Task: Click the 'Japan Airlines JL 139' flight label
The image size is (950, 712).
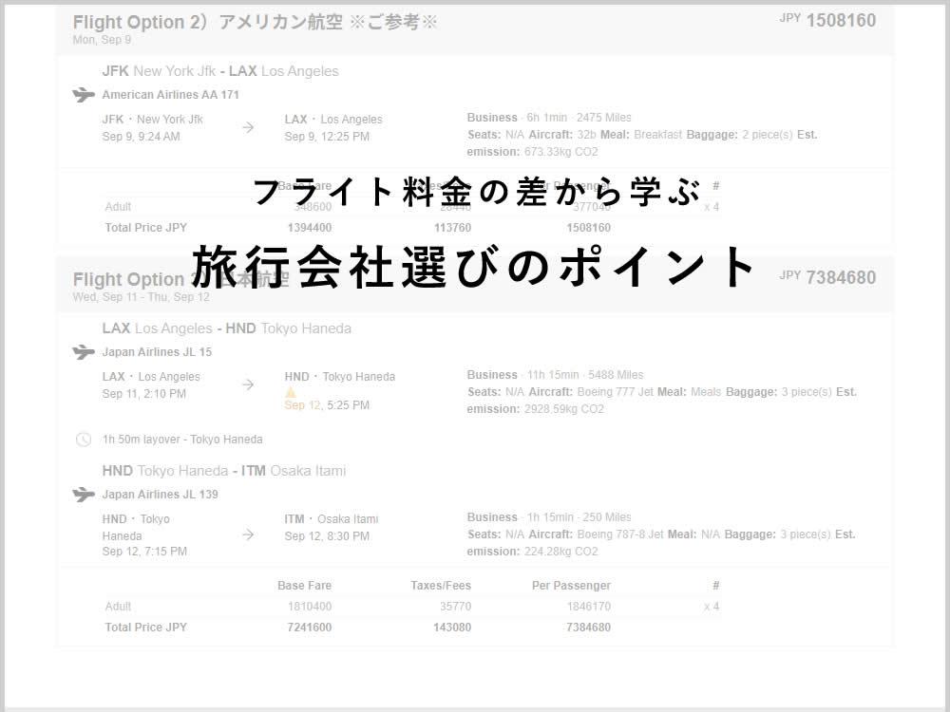Action: 160,494
